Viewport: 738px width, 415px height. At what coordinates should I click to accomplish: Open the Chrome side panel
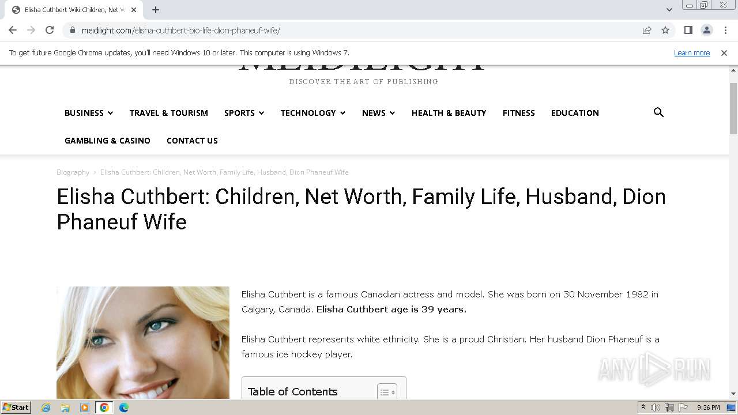688,30
